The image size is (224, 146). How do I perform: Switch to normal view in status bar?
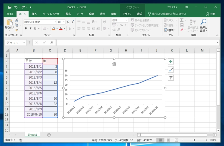tap(160, 140)
